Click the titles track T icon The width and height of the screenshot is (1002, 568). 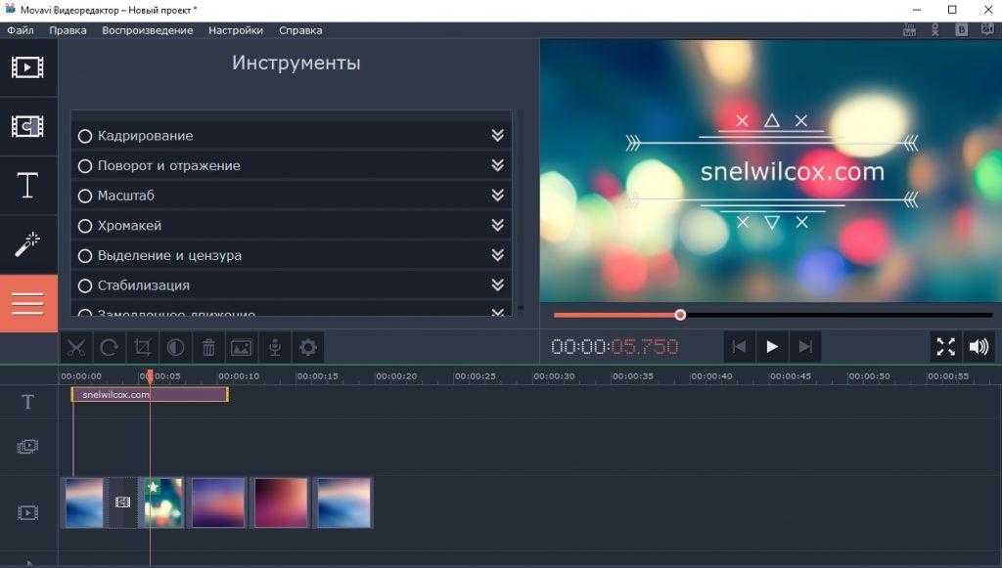click(28, 402)
